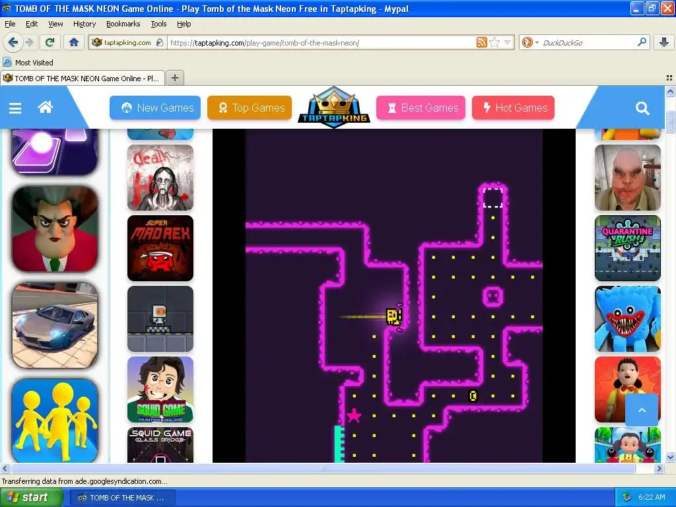Open the Super Mad Rex game thumbnail

coord(160,248)
